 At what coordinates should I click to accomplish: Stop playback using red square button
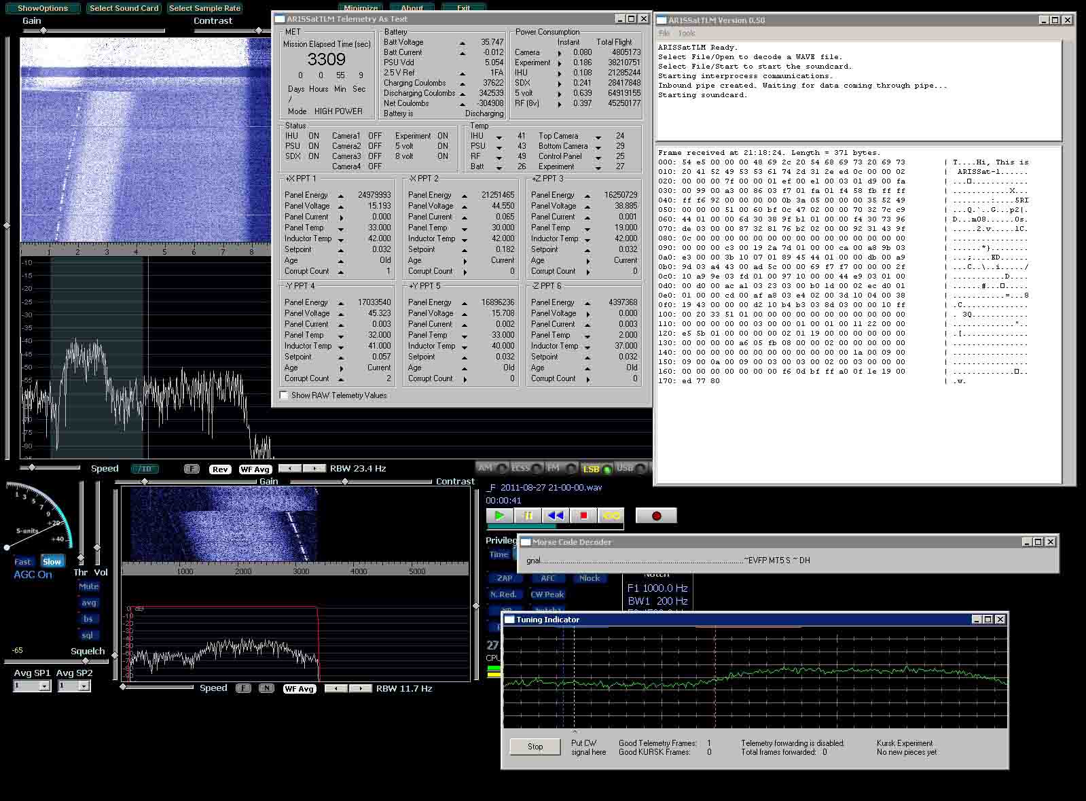pos(583,516)
